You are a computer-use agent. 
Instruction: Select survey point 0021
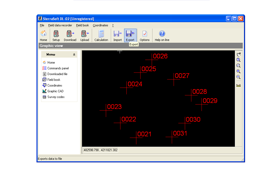pyautogui.click(x=136, y=138)
